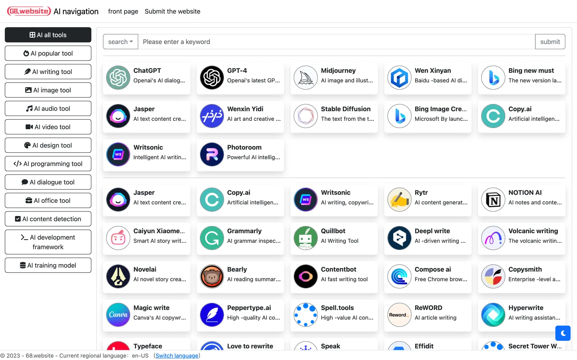Viewport: 577px width, 360px height.
Task: Click the 68.website logo
Action: 29,11
